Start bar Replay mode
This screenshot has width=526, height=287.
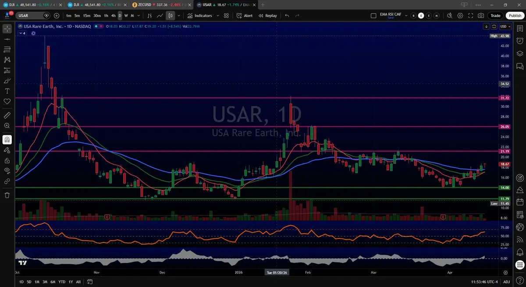point(267,15)
